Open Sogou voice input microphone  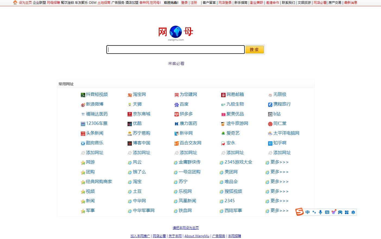point(320,212)
